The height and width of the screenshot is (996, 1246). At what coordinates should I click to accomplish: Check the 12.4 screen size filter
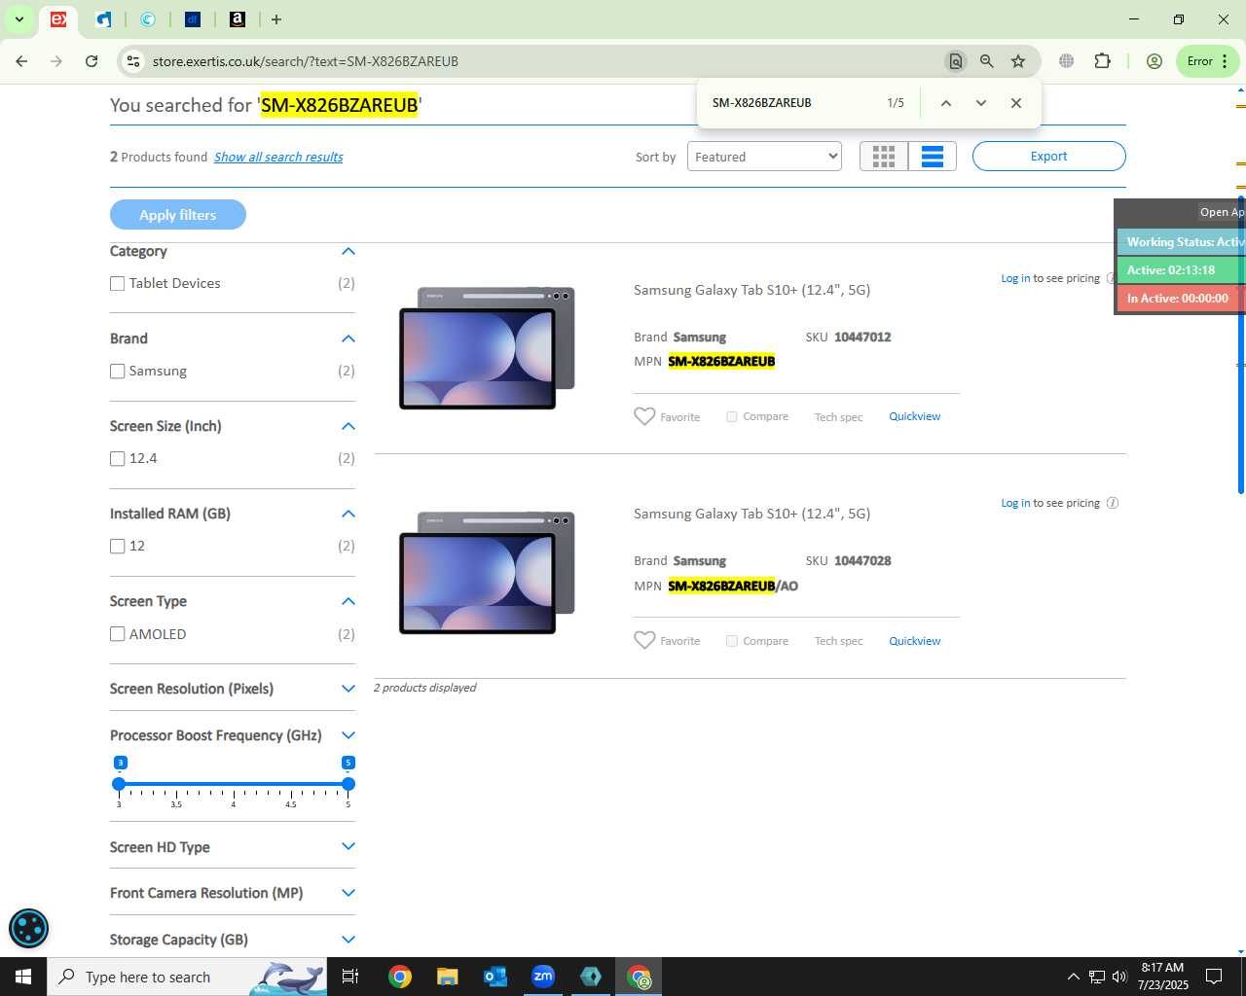118,459
